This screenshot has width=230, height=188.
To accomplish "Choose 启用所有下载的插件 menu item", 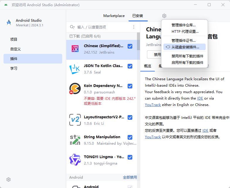I will tap(187, 63).
